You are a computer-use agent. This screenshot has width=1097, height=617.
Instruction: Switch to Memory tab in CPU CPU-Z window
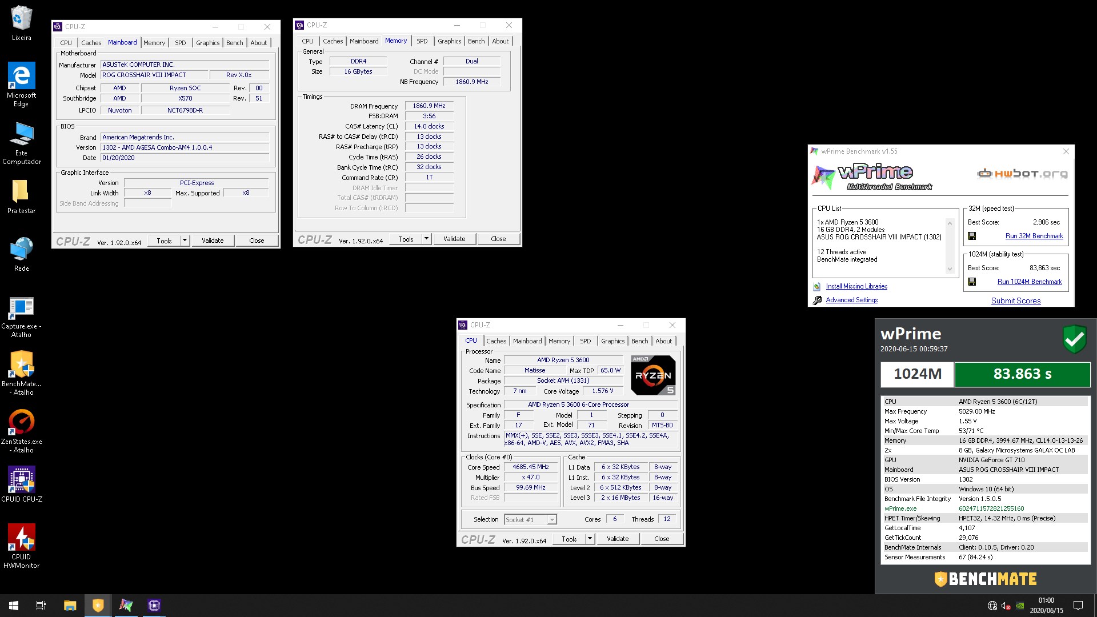pos(559,341)
